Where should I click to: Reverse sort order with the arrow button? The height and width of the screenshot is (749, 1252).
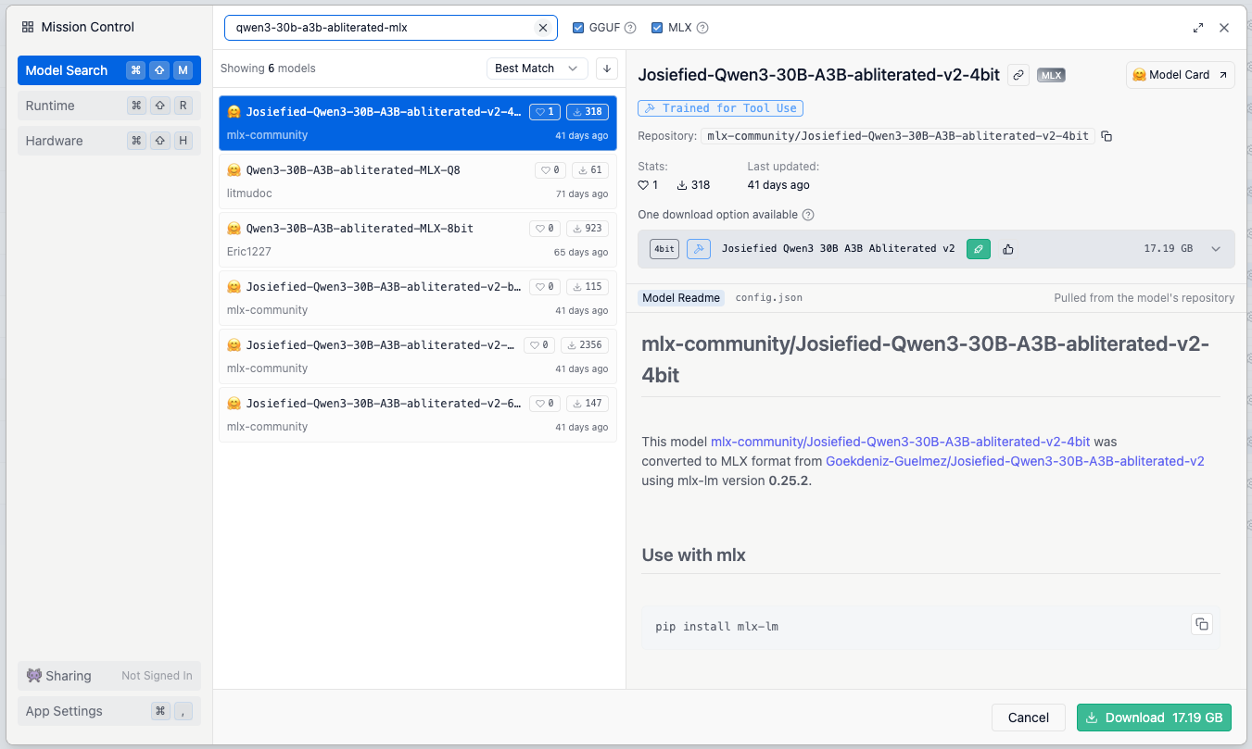(606, 69)
